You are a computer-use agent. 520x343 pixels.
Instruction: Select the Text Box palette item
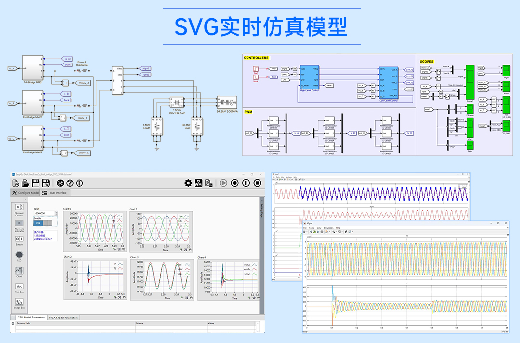click(19, 288)
